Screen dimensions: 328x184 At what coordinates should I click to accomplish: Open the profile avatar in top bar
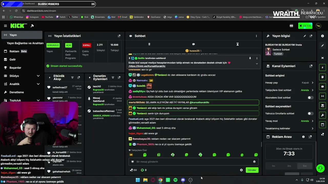[318, 26]
